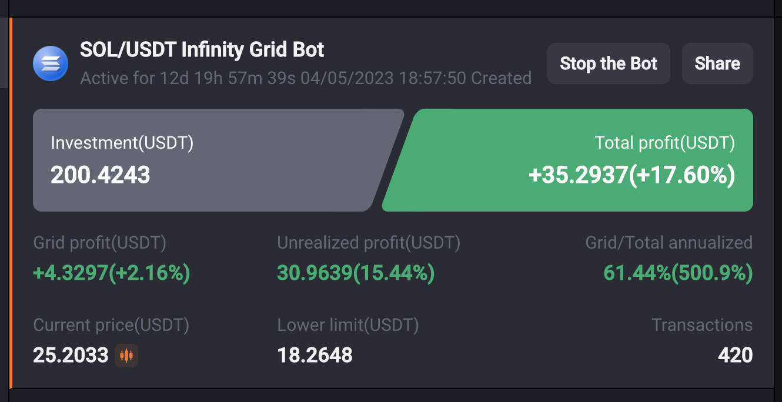Click the Grid/Total annualized label

(x=669, y=243)
